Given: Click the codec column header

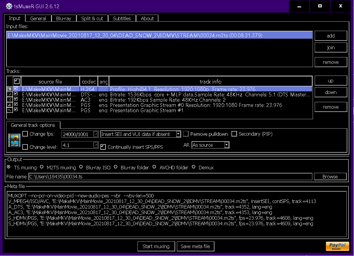Looking at the screenshot, I should click(89, 81).
